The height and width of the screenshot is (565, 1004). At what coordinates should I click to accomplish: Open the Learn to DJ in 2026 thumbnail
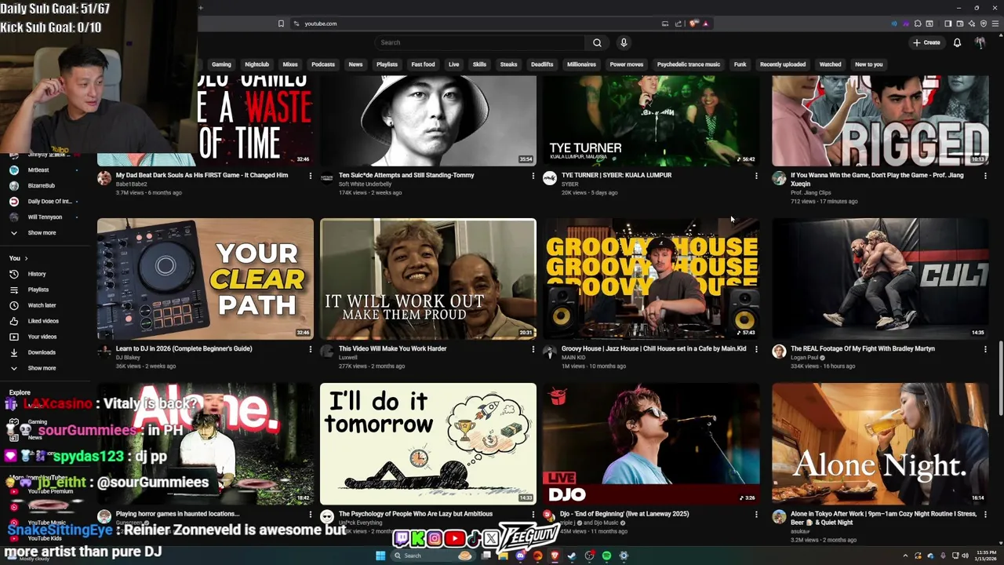tap(205, 279)
